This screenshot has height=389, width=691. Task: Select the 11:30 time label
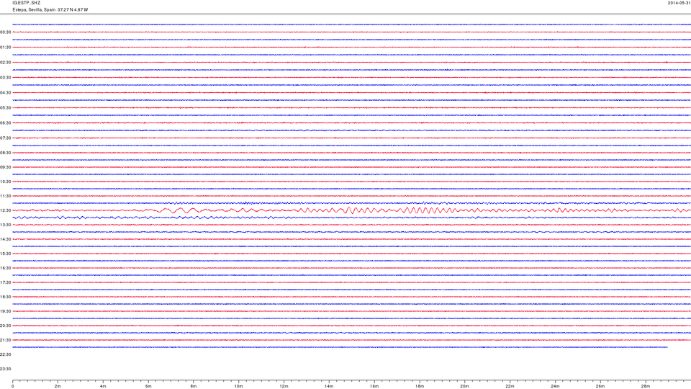click(5, 196)
